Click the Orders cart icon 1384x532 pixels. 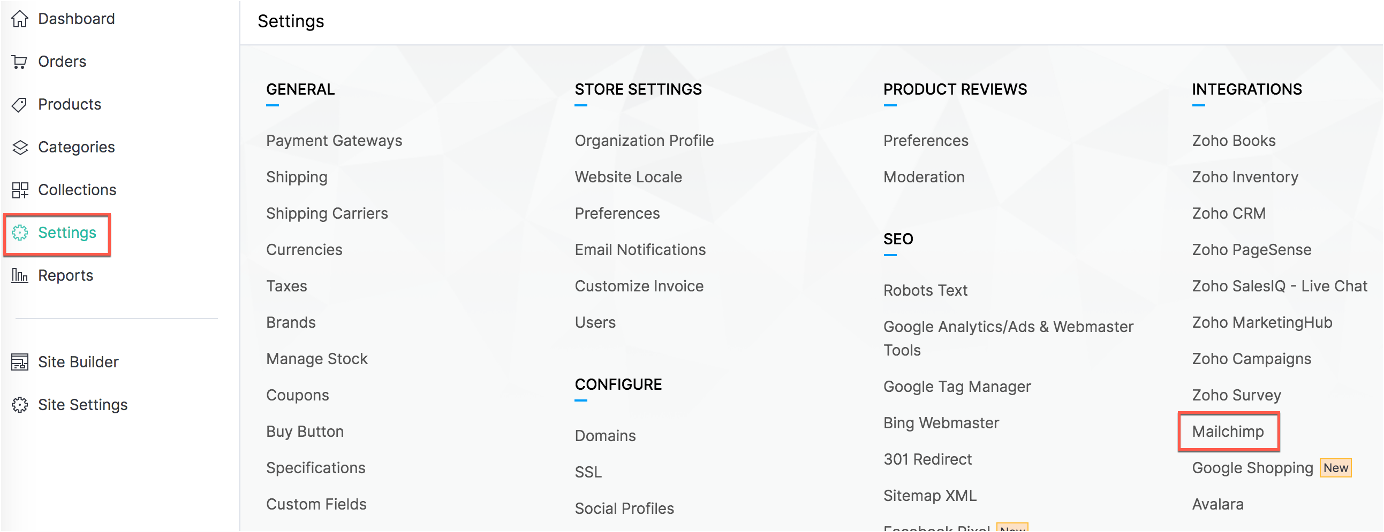pyautogui.click(x=20, y=62)
